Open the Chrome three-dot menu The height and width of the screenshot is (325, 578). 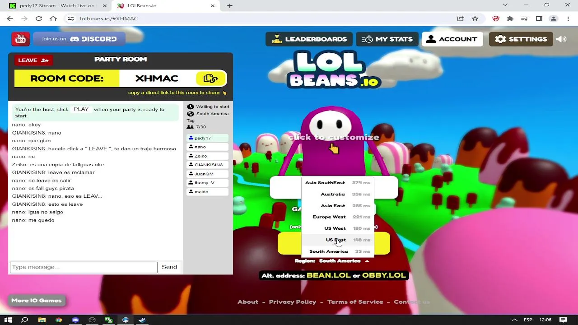tap(568, 19)
